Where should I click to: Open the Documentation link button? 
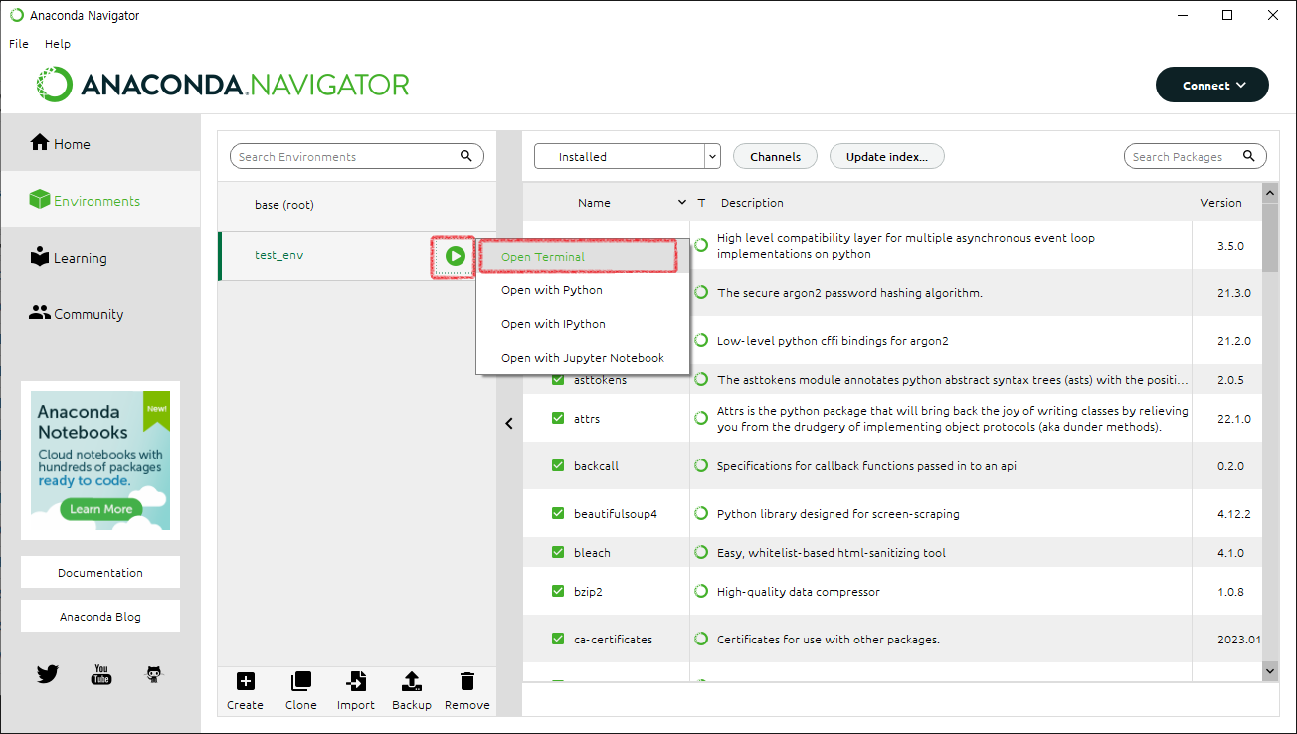tap(100, 573)
